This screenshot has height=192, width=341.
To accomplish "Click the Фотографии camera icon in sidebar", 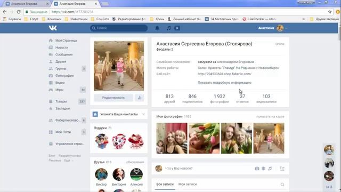I will 51,76.
